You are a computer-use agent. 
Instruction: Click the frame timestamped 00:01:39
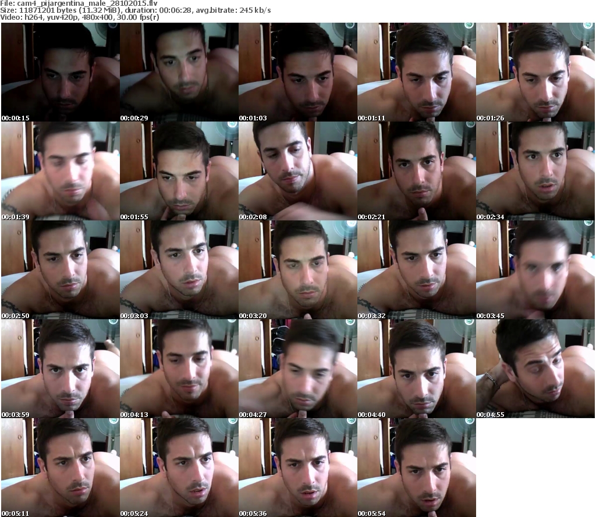pyautogui.click(x=61, y=171)
